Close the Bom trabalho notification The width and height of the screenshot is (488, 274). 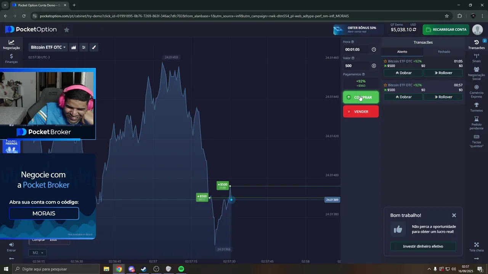454,215
